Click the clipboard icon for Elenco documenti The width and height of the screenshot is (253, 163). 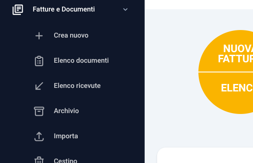point(39,61)
